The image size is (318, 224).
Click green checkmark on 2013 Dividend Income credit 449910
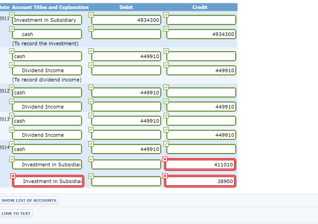[x=166, y=130]
